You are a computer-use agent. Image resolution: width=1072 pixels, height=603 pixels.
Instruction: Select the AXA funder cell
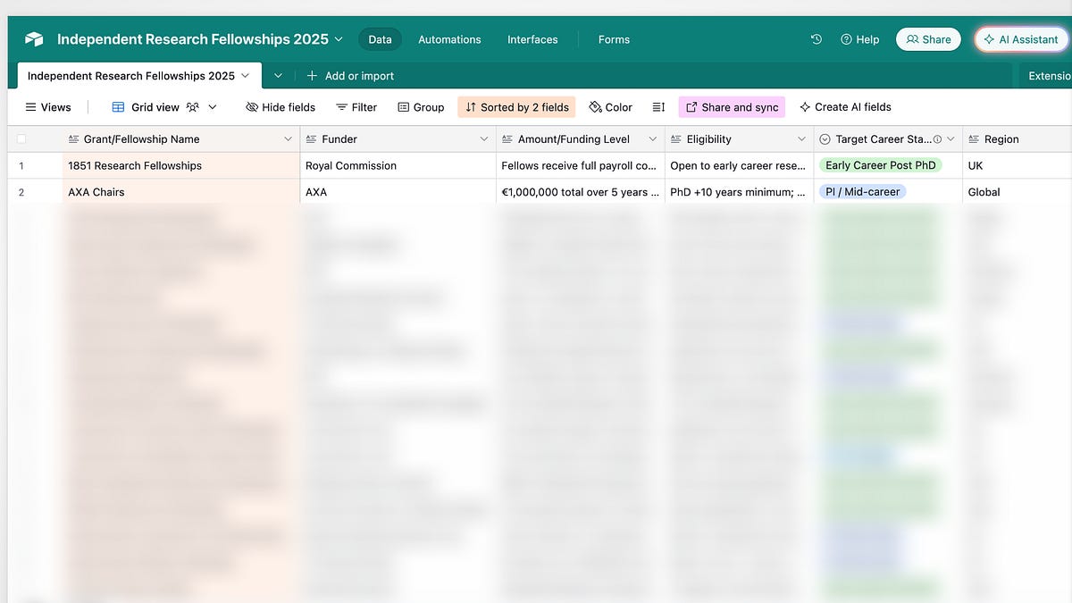[398, 192]
